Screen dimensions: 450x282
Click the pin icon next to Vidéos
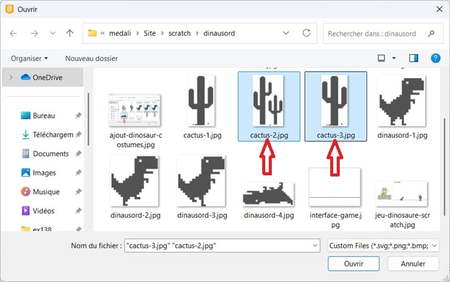(x=78, y=211)
